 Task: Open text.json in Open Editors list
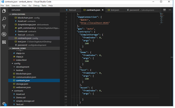pyautogui.click(x=34, y=42)
